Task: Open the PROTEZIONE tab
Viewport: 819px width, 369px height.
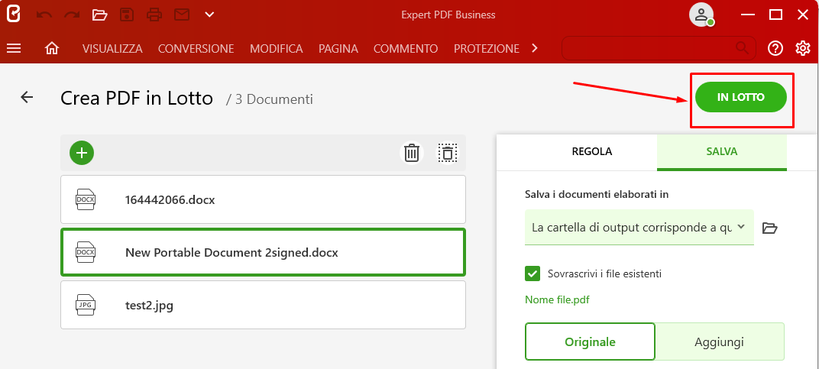Action: [x=486, y=49]
